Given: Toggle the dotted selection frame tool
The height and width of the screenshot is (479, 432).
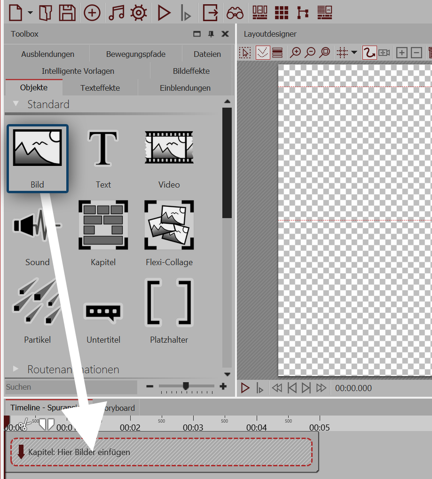Looking at the screenshot, I should 245,53.
